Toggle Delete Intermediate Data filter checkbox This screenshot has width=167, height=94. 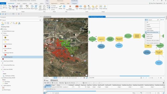(x=146, y=32)
